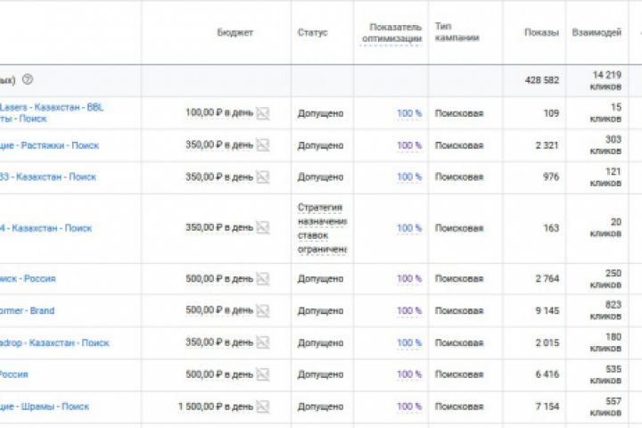642x428 pixels.
Task: Click budget icon in 6 416 impressions row
Action: (262, 374)
